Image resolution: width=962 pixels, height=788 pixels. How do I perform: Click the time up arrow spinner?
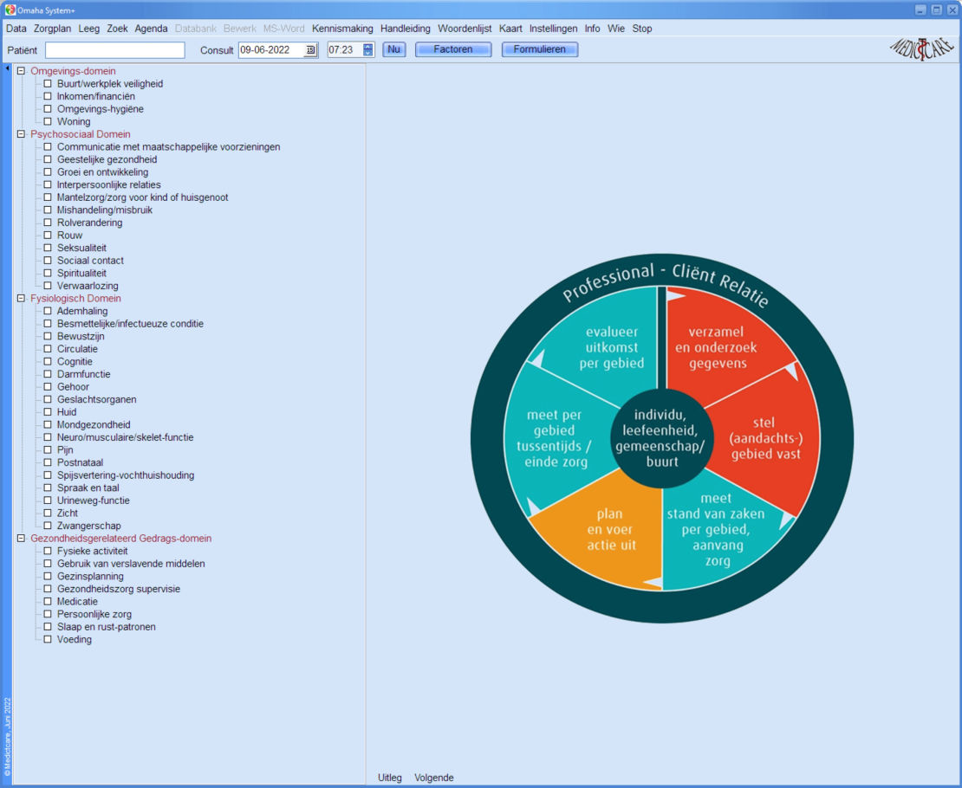tap(368, 46)
